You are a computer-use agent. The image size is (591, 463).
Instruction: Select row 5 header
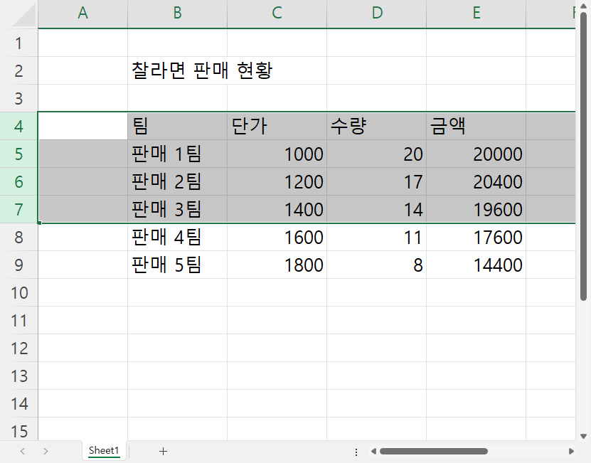pyautogui.click(x=18, y=154)
